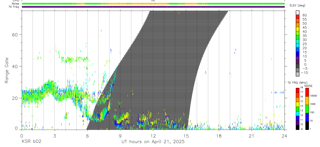Select the green swatch in the NOISE colorbar
Screen dimensions: 320x147
pyautogui.click(x=307, y=109)
